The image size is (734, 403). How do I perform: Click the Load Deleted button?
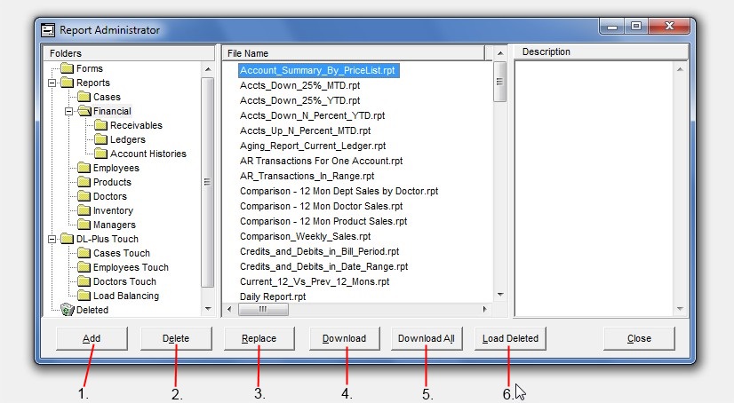click(510, 338)
